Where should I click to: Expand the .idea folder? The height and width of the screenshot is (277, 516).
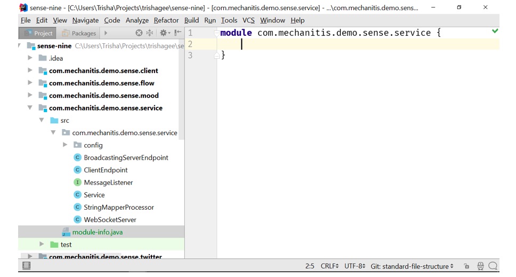pos(30,58)
